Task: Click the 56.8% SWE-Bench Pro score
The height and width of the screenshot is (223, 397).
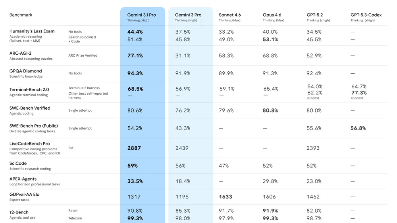Action: click(358, 128)
